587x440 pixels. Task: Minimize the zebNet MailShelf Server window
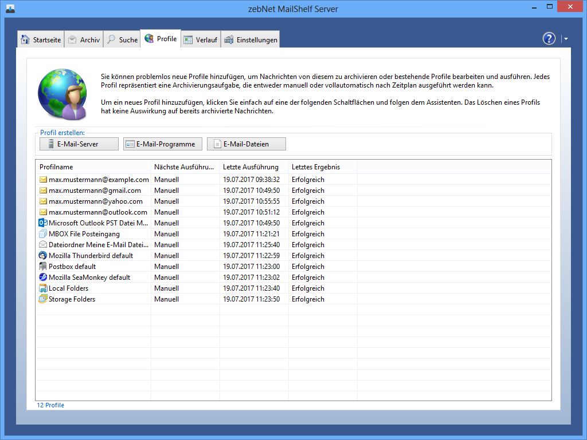click(x=534, y=7)
